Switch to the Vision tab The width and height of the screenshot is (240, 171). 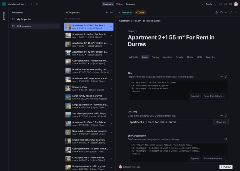tap(119, 4)
